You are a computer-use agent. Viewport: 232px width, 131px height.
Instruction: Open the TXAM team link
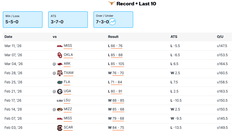69,73
